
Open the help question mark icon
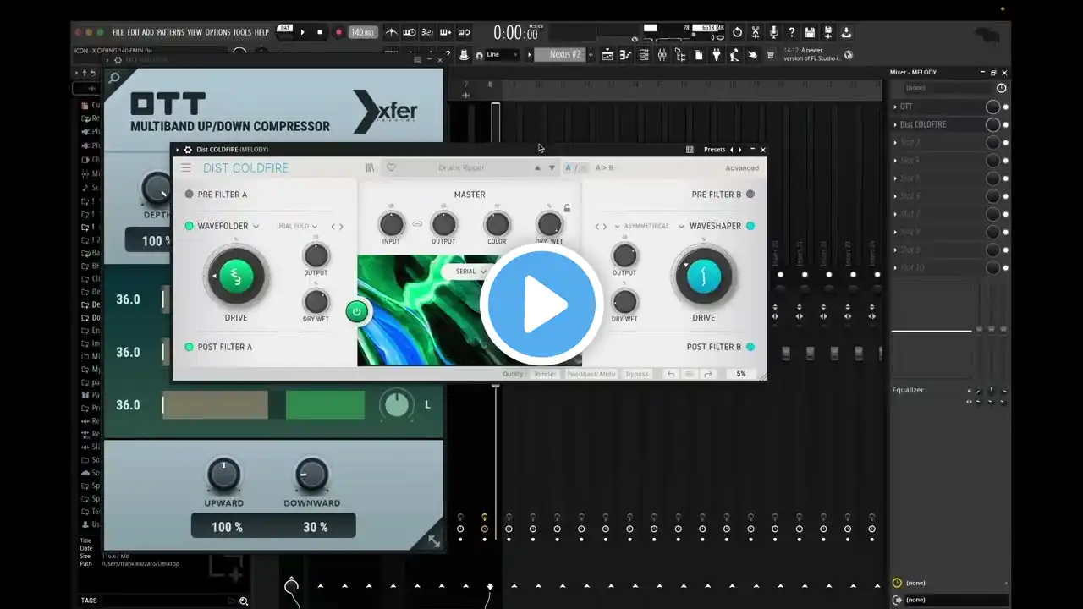click(792, 32)
